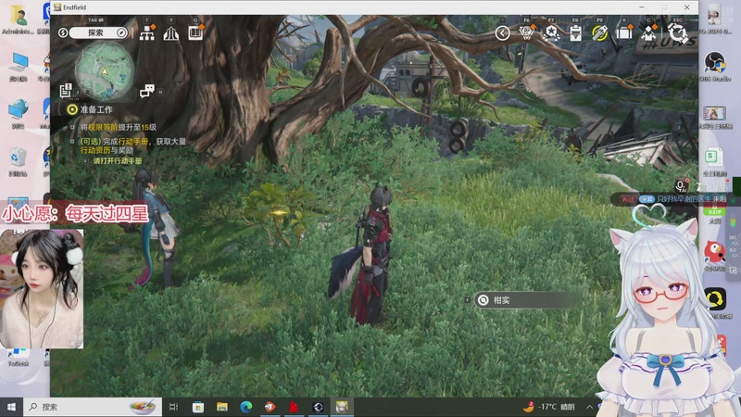The image size is (741, 417).
Task: Open Microsoft Edge from taskbar
Action: pos(245,407)
